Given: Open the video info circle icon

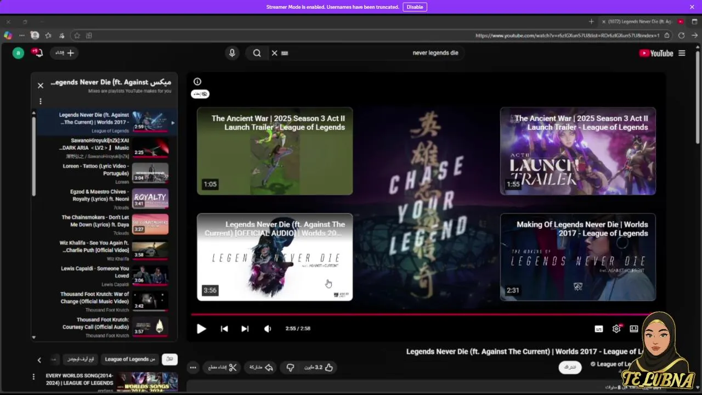Looking at the screenshot, I should click(197, 82).
